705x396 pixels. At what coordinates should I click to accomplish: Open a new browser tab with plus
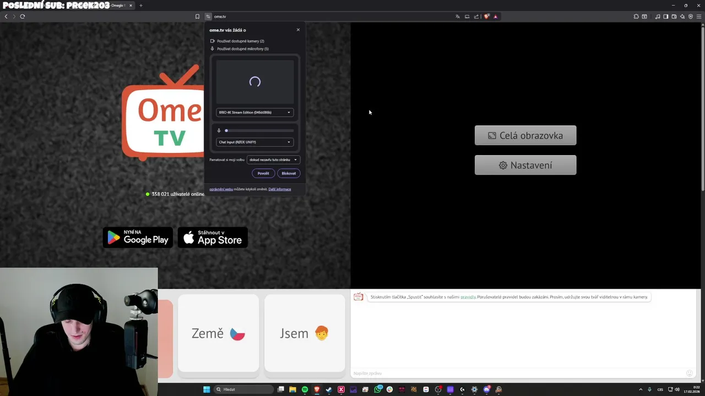pos(140,5)
